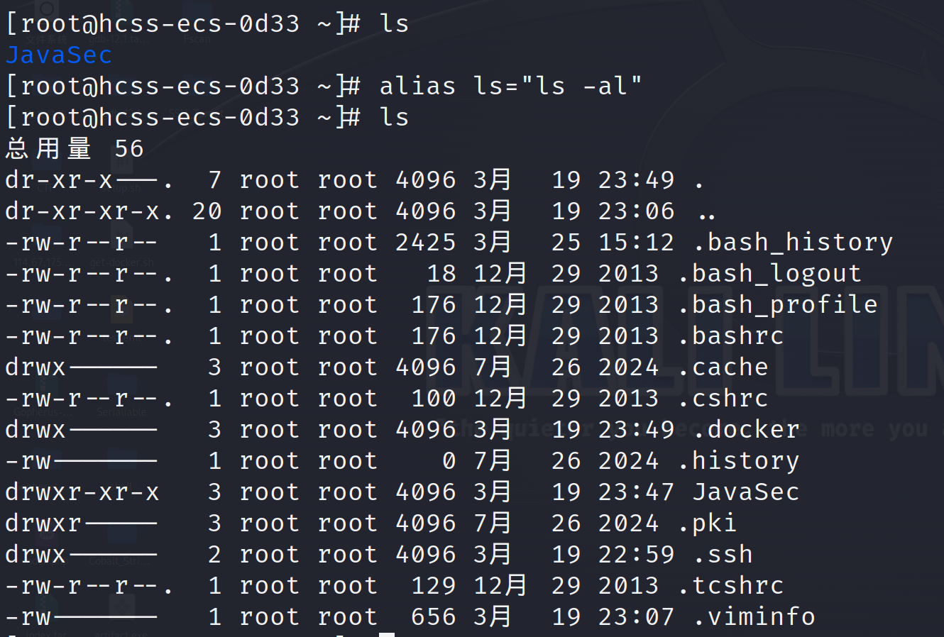
Task: Click the 15:12 timestamp of .bash_history
Action: pos(636,242)
